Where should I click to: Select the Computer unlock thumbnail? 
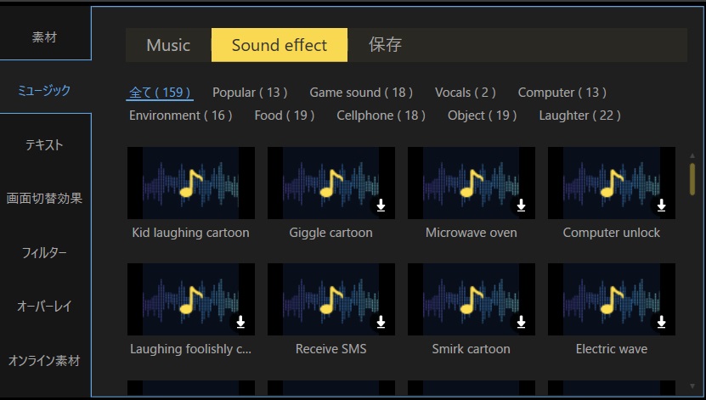[x=612, y=183]
